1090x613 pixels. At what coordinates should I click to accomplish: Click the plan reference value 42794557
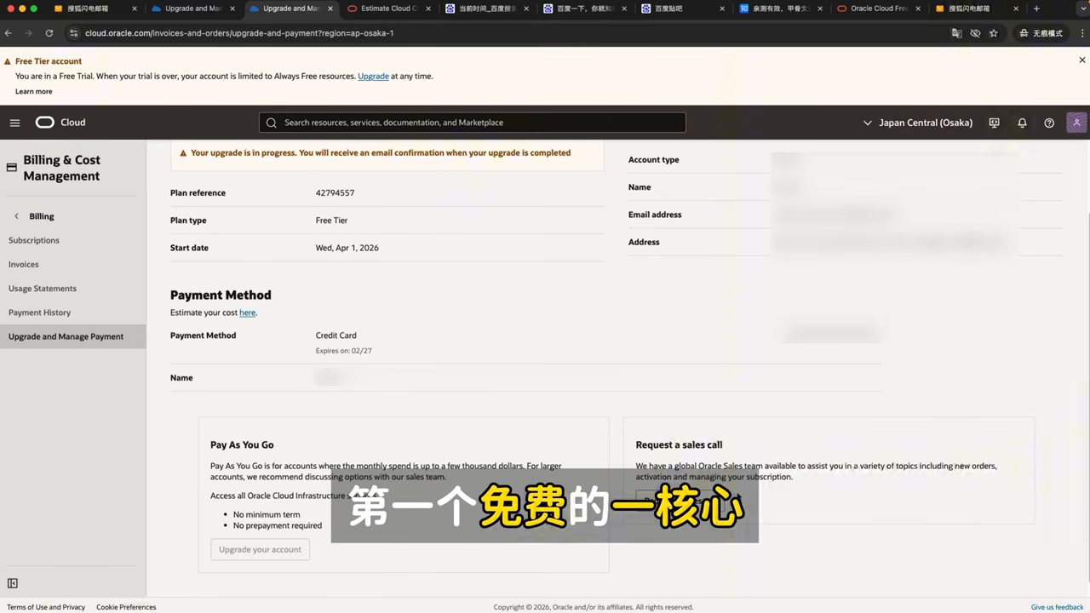click(x=335, y=192)
